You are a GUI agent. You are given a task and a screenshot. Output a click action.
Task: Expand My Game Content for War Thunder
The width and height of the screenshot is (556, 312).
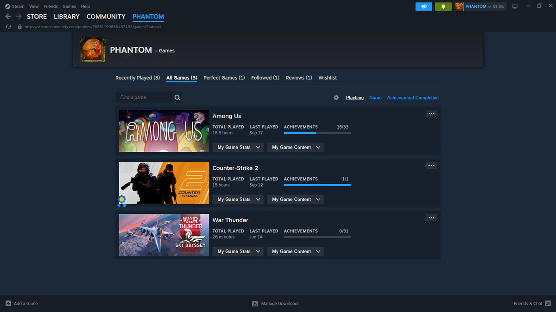click(x=295, y=251)
